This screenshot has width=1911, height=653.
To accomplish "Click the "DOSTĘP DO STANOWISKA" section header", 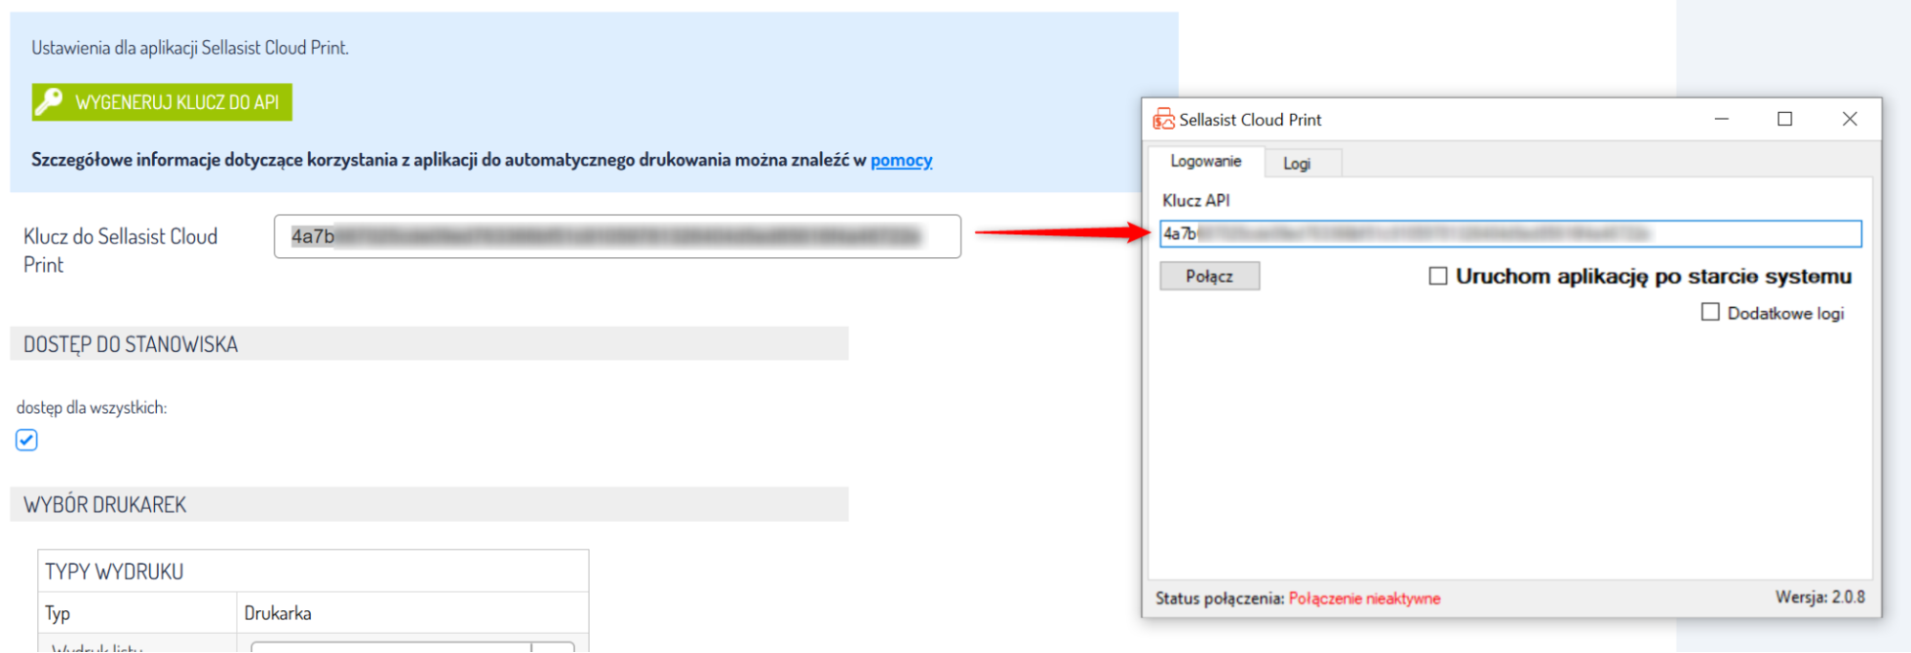I will pyautogui.click(x=131, y=344).
